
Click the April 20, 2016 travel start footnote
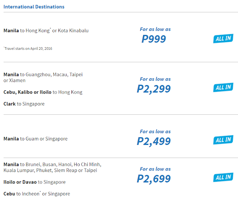click(28, 48)
